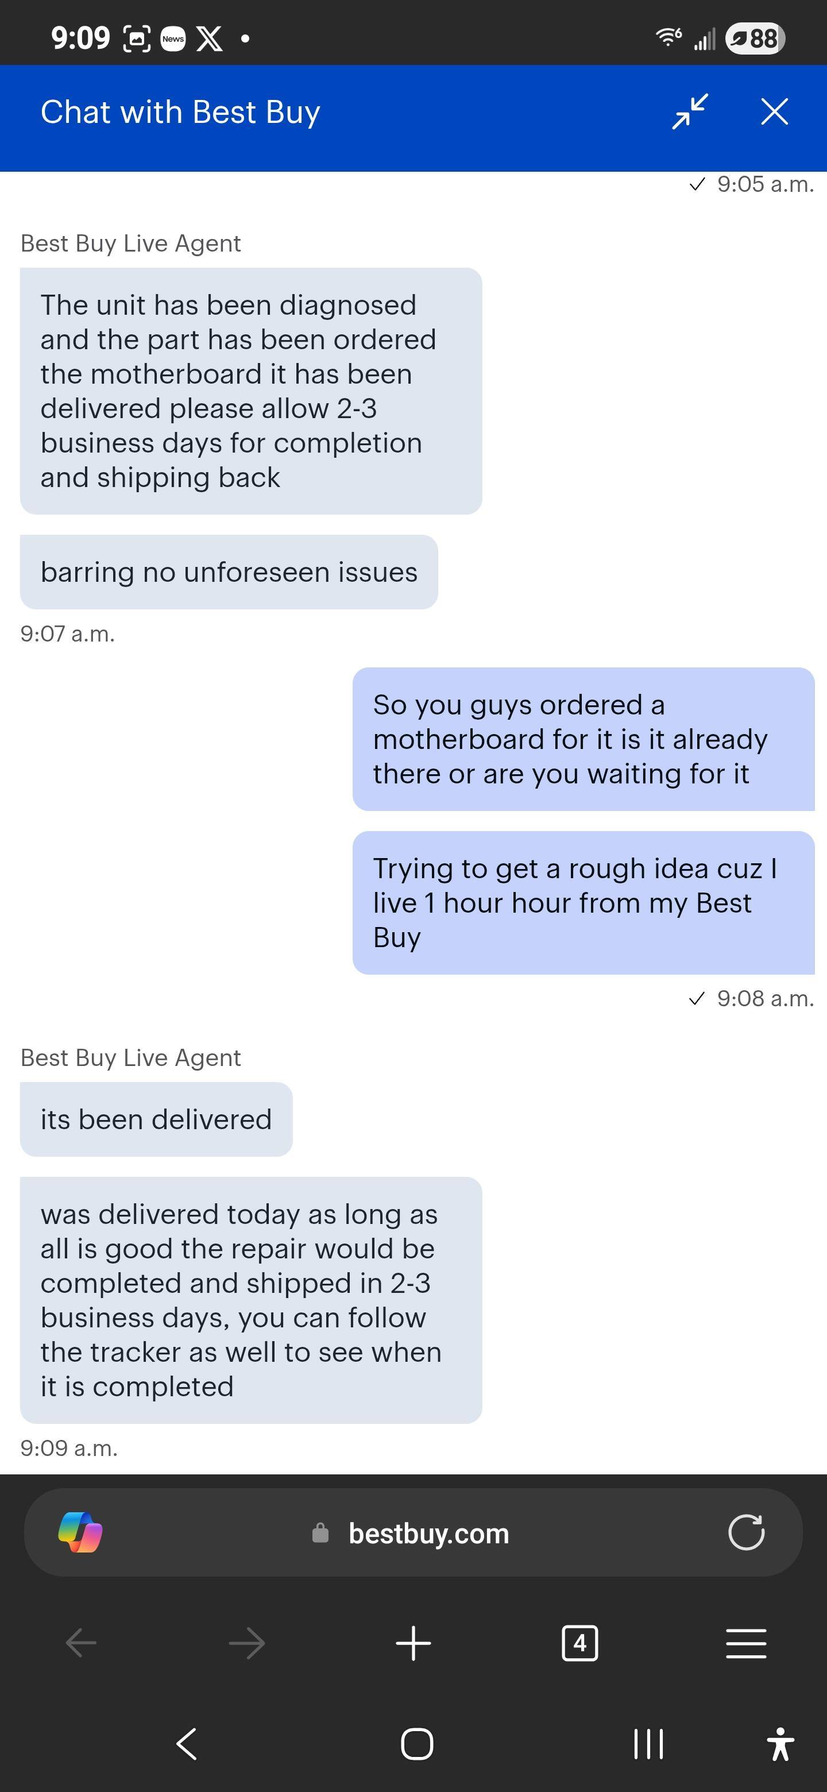Reload the bestbuy.com page
This screenshot has height=1792, width=827.
coord(745,1532)
